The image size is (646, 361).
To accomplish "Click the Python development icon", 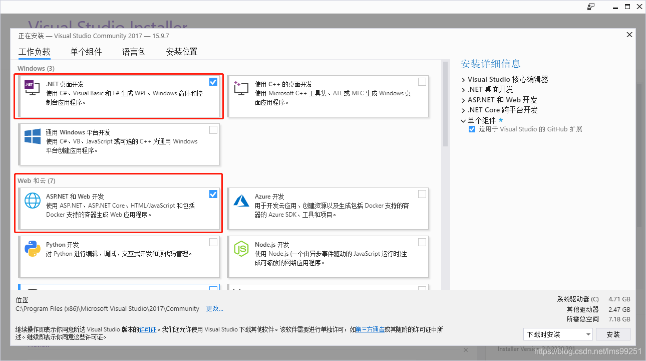I will 32,249.
